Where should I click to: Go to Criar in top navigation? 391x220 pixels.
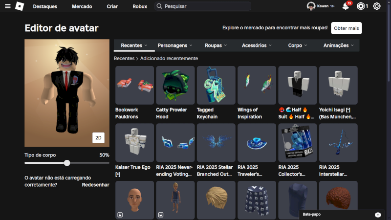(x=112, y=6)
